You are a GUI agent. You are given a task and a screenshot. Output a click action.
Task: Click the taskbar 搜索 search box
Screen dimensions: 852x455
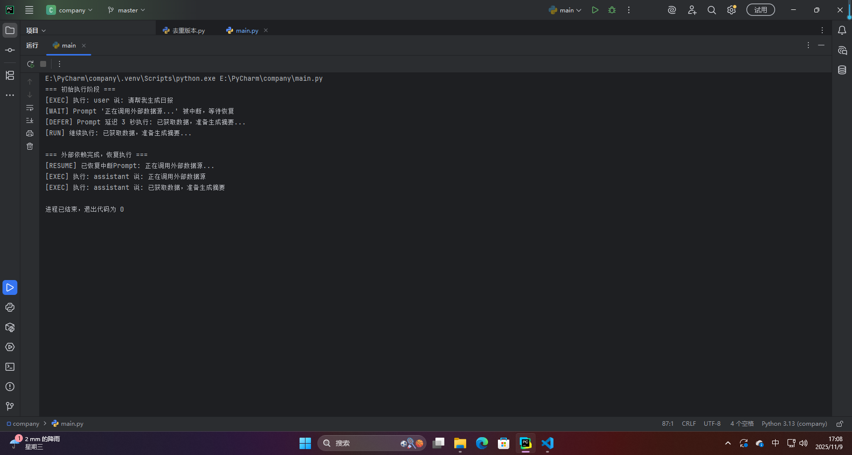click(372, 443)
